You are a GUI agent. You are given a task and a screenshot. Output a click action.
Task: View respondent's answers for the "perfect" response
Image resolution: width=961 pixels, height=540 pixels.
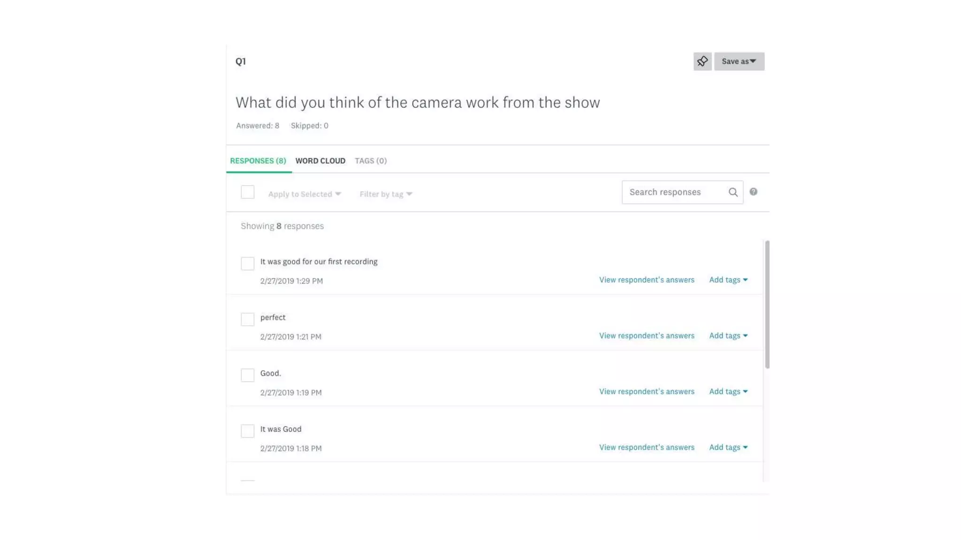[x=646, y=336]
